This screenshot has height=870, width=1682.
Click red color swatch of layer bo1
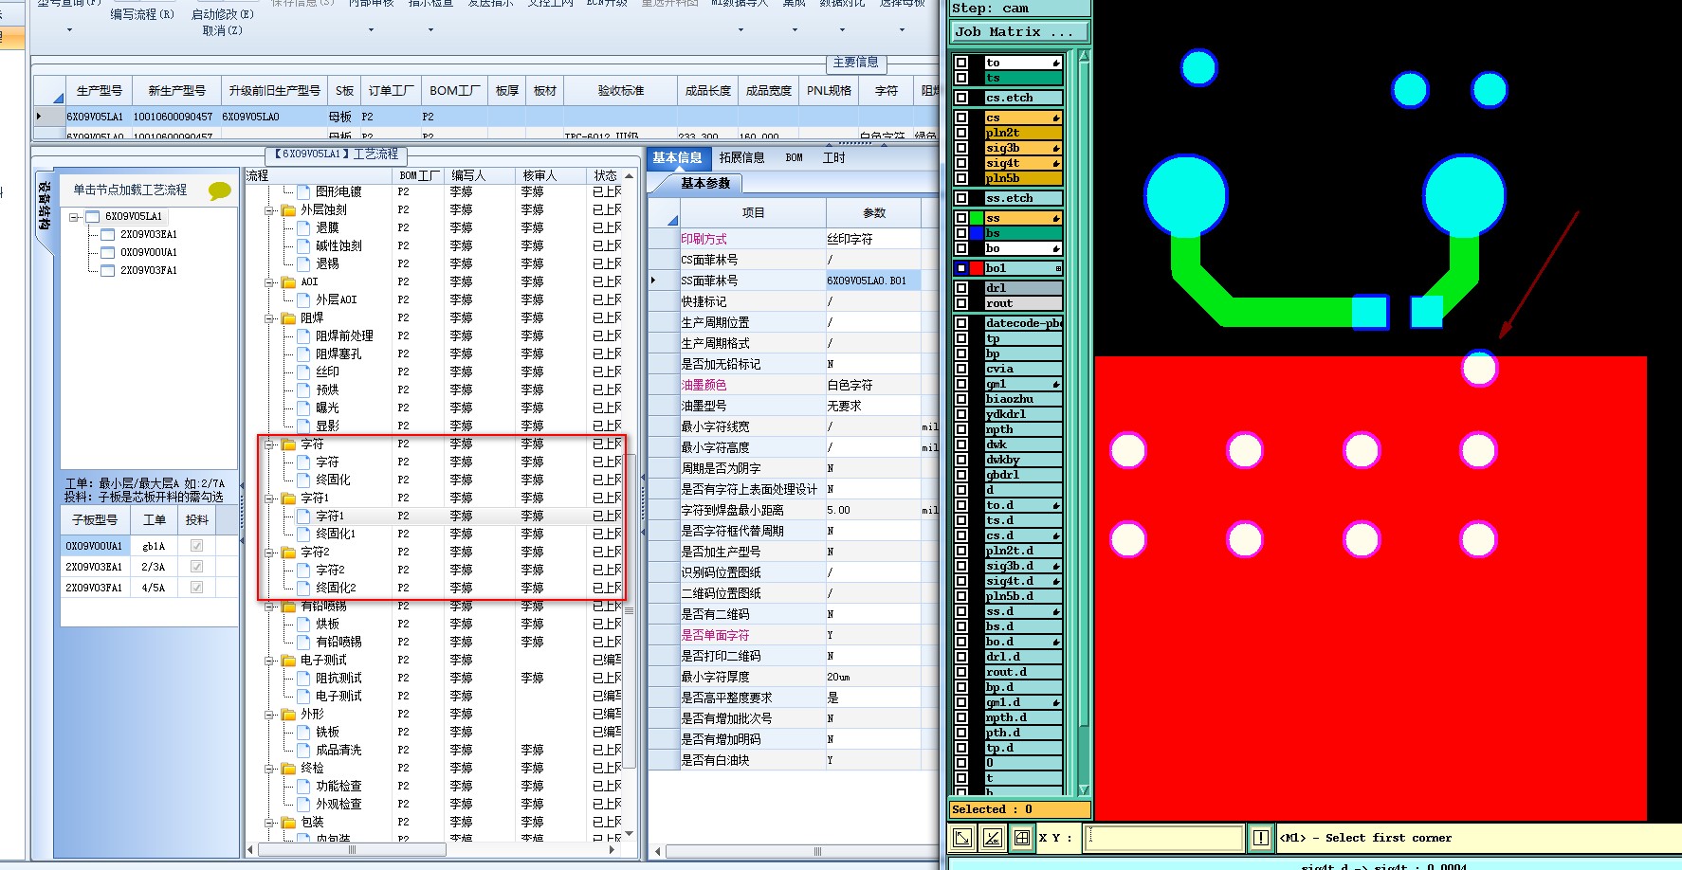click(977, 268)
